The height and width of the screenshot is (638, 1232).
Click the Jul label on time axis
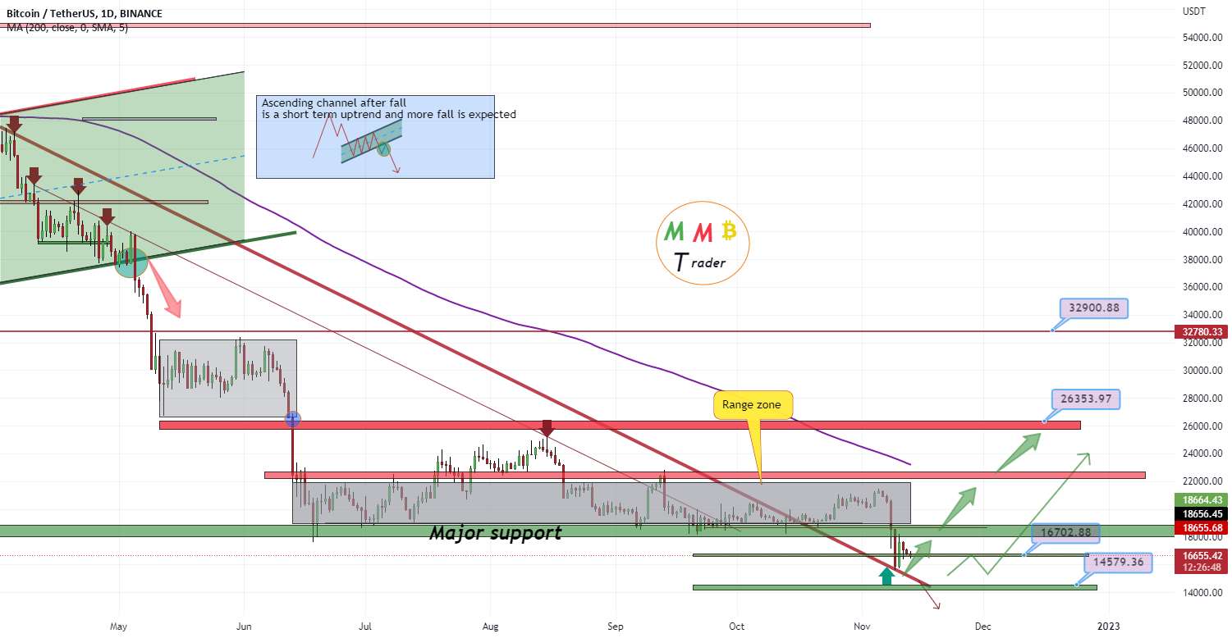[365, 627]
